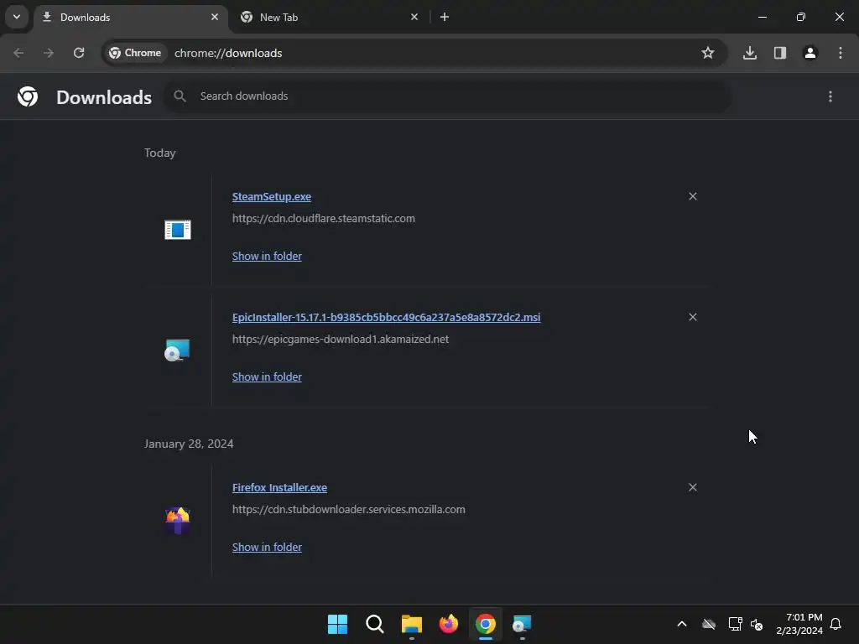Image resolution: width=859 pixels, height=644 pixels.
Task: Open Chrome's three-dot main menu
Action: point(841,53)
